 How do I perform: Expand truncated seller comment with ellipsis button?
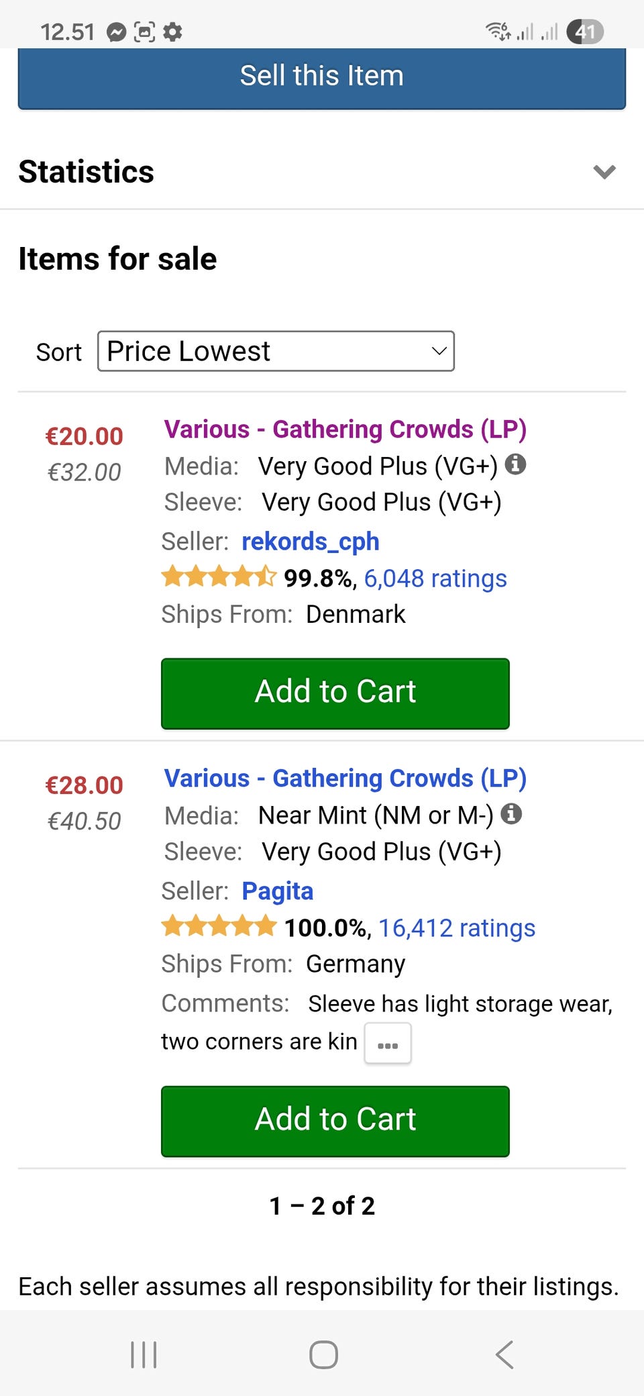388,1044
